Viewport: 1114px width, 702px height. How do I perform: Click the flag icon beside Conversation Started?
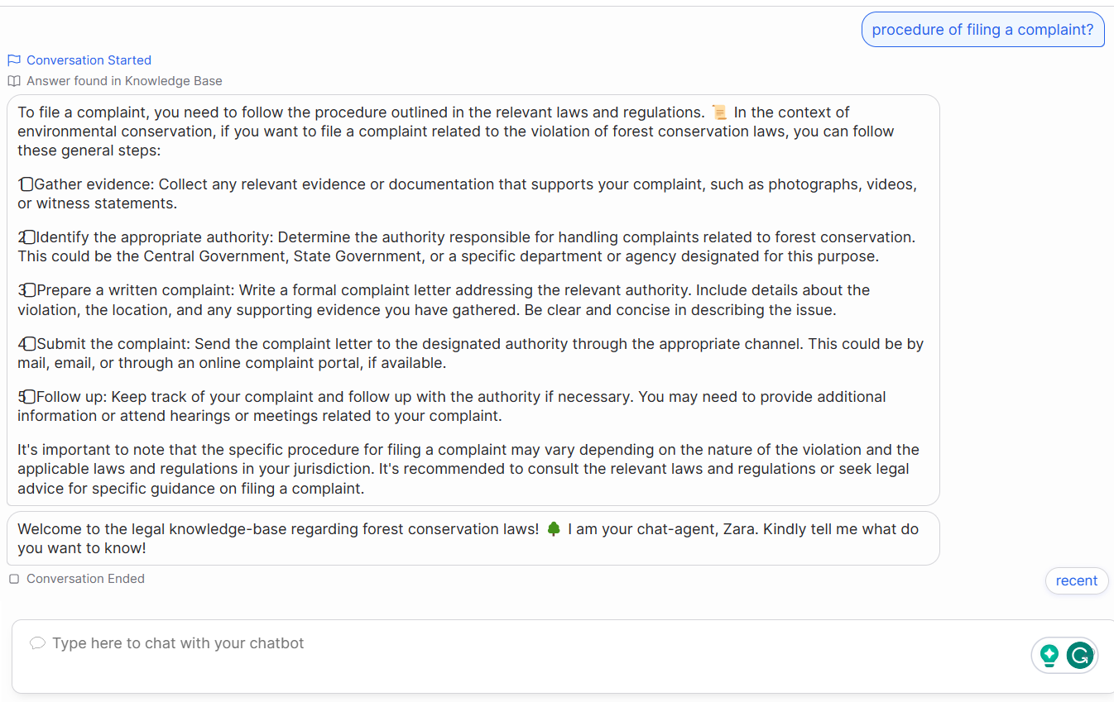tap(13, 60)
